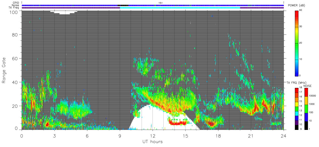Pick the orange swatch in NOISE legend
The height and width of the screenshot is (147, 319).
point(306,101)
